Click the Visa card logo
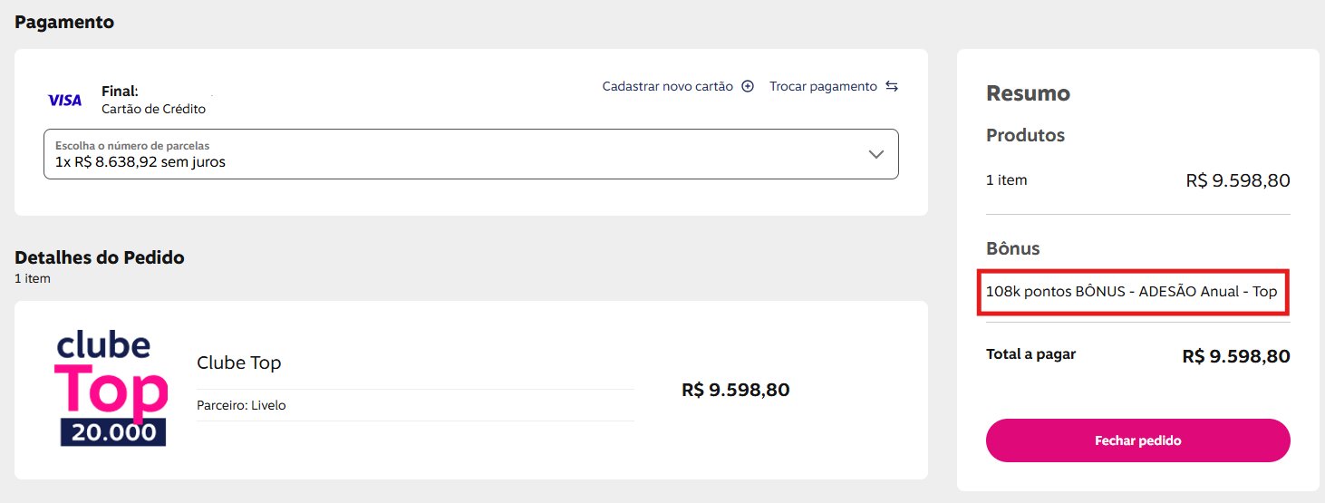This screenshot has height=503, width=1325. click(65, 101)
